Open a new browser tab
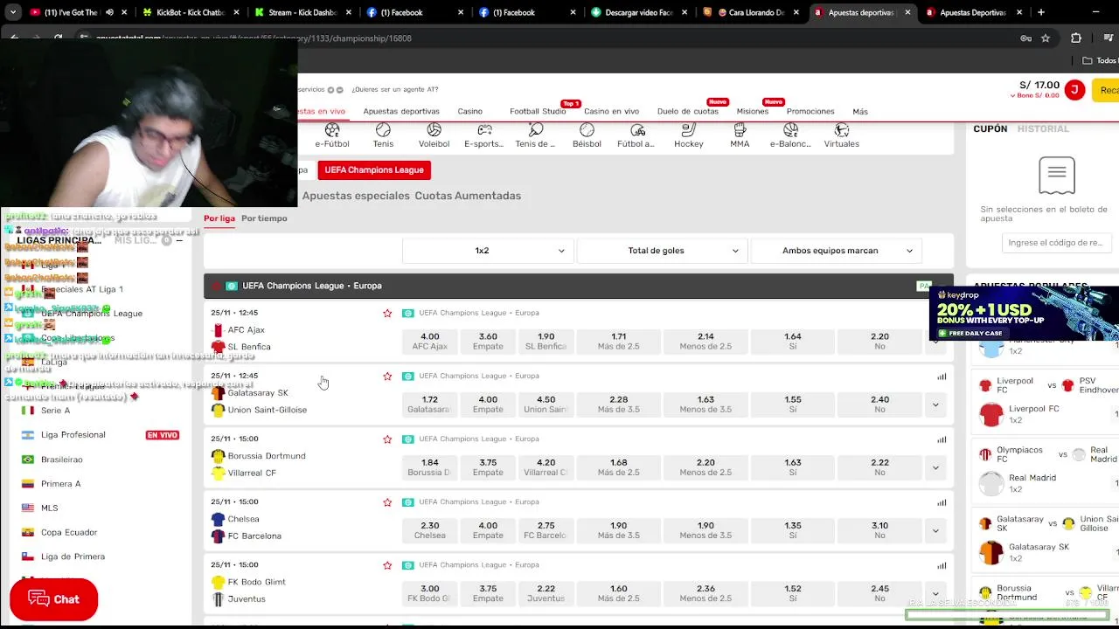Viewport: 1119px width, 629px height. pyautogui.click(x=1041, y=12)
